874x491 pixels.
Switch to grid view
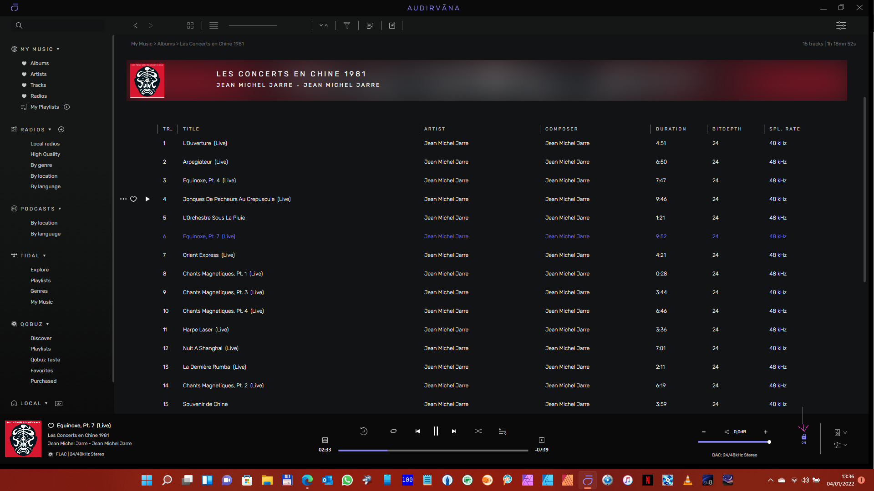(x=190, y=25)
